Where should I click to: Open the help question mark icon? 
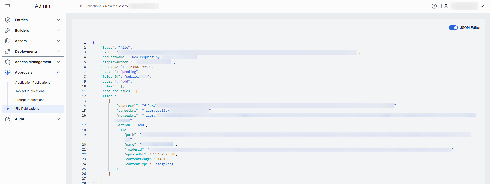(434, 6)
